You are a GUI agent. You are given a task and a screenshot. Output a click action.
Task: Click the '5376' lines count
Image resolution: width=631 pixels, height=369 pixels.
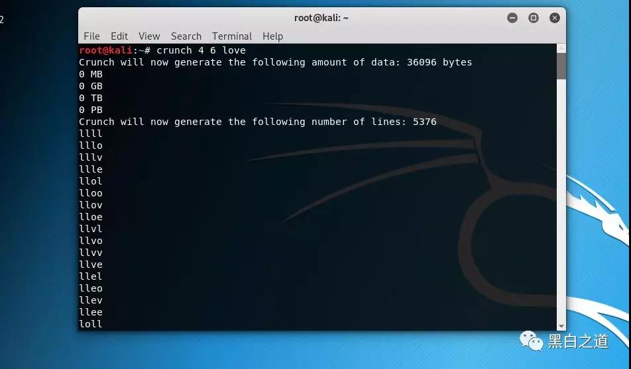click(425, 122)
